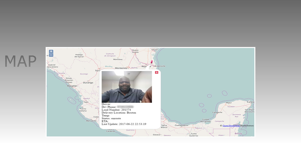Click the Campeche city label on map
This screenshot has height=144, width=301.
coord(217,112)
